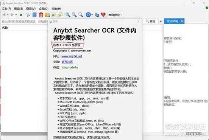Close the 关于 about dialog
The height and width of the screenshot is (140, 209).
pos(139,22)
